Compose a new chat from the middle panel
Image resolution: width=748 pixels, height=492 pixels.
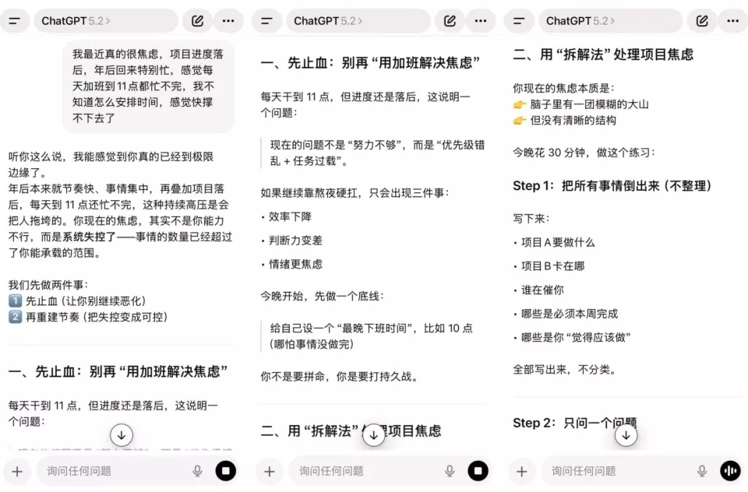tap(450, 21)
